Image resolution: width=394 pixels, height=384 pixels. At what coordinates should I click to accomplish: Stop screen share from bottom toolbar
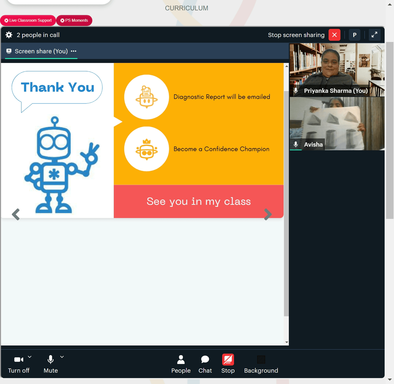coord(228,364)
